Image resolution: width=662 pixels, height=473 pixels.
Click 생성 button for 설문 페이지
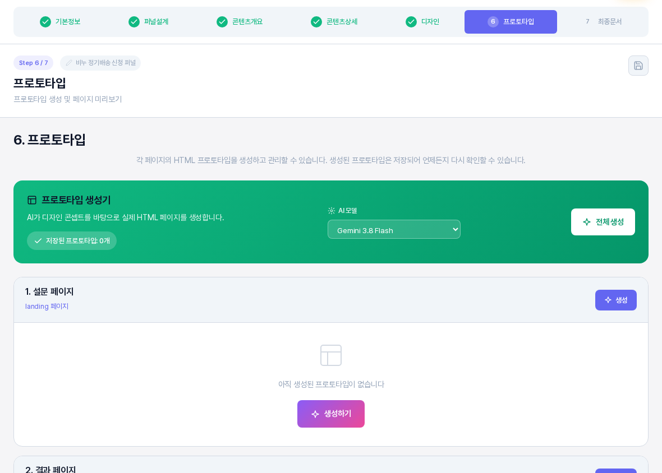click(x=615, y=300)
